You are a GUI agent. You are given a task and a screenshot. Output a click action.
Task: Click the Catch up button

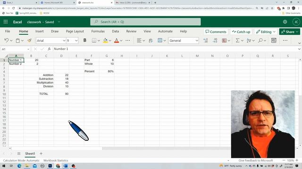(x=241, y=32)
